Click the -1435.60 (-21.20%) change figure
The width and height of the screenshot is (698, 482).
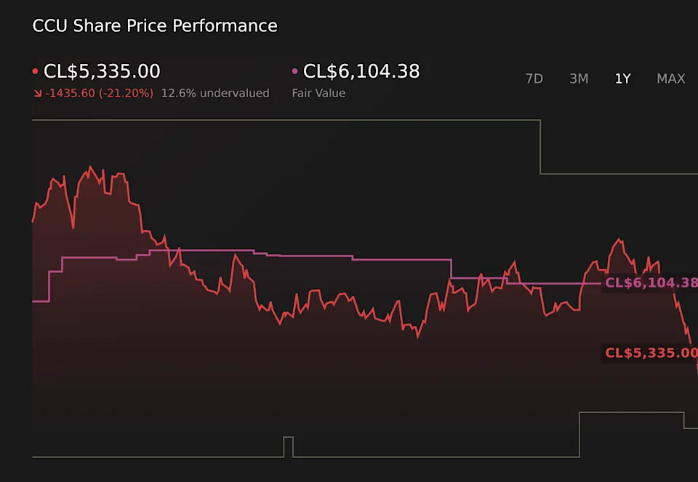(x=99, y=94)
